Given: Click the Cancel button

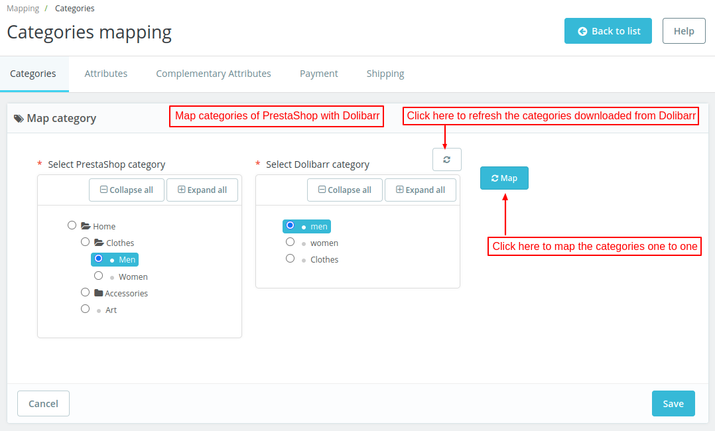Looking at the screenshot, I should (x=43, y=403).
